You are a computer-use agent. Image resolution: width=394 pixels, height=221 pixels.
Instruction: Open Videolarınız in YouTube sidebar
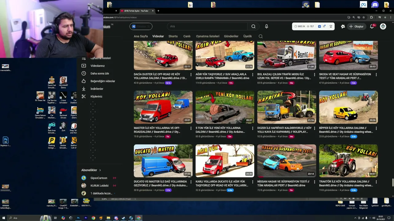pos(97,66)
